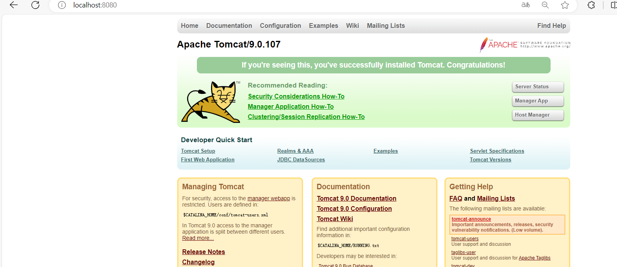Open Clustering/Session Replication How-To link

tap(306, 117)
